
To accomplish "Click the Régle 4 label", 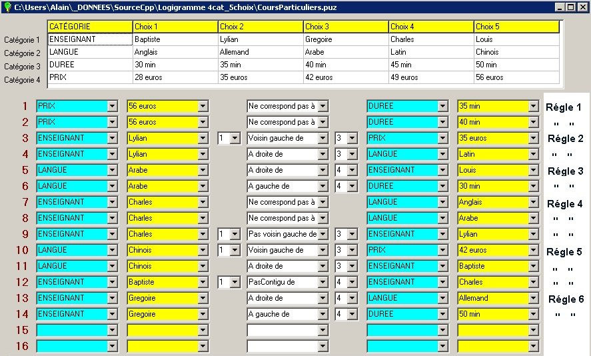I will (x=564, y=204).
